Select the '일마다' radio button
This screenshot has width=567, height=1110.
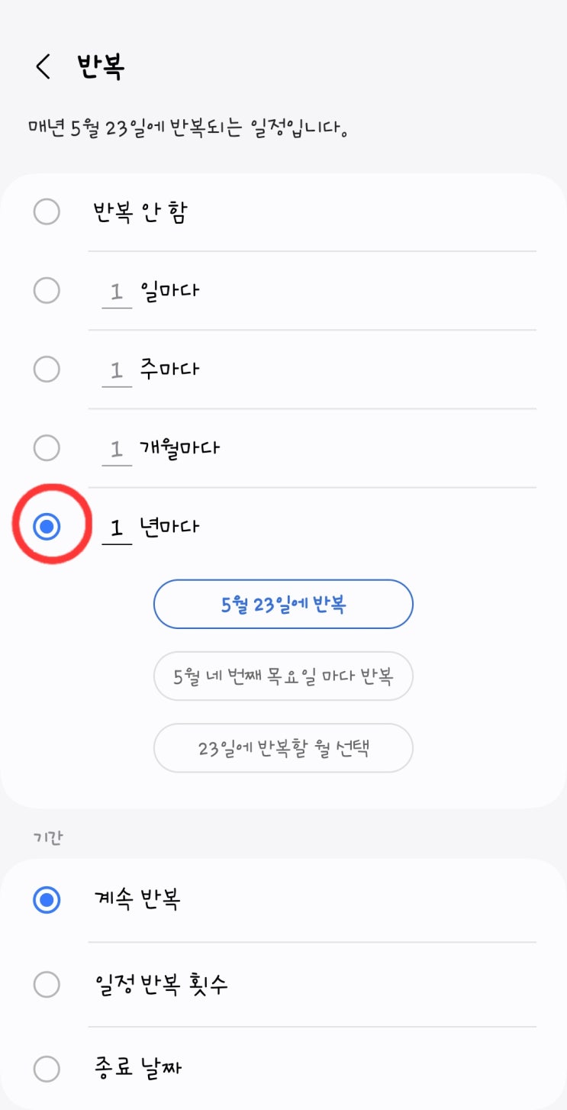(x=47, y=290)
